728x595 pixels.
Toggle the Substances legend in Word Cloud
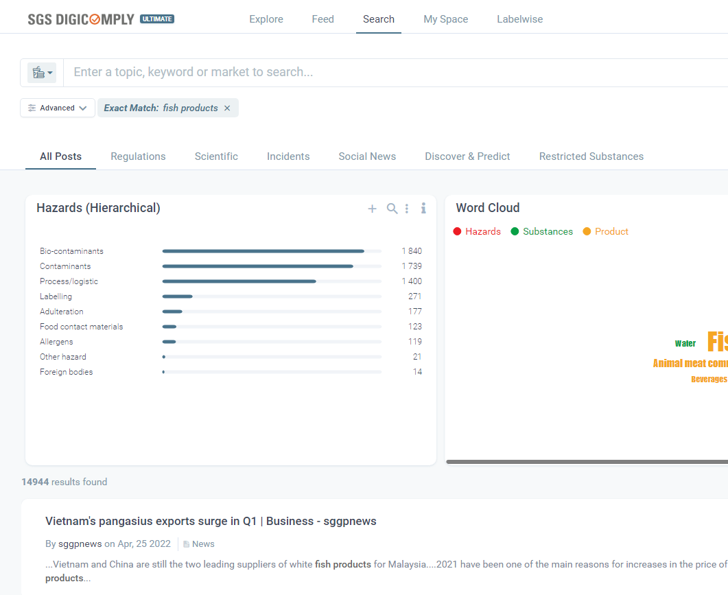click(541, 232)
